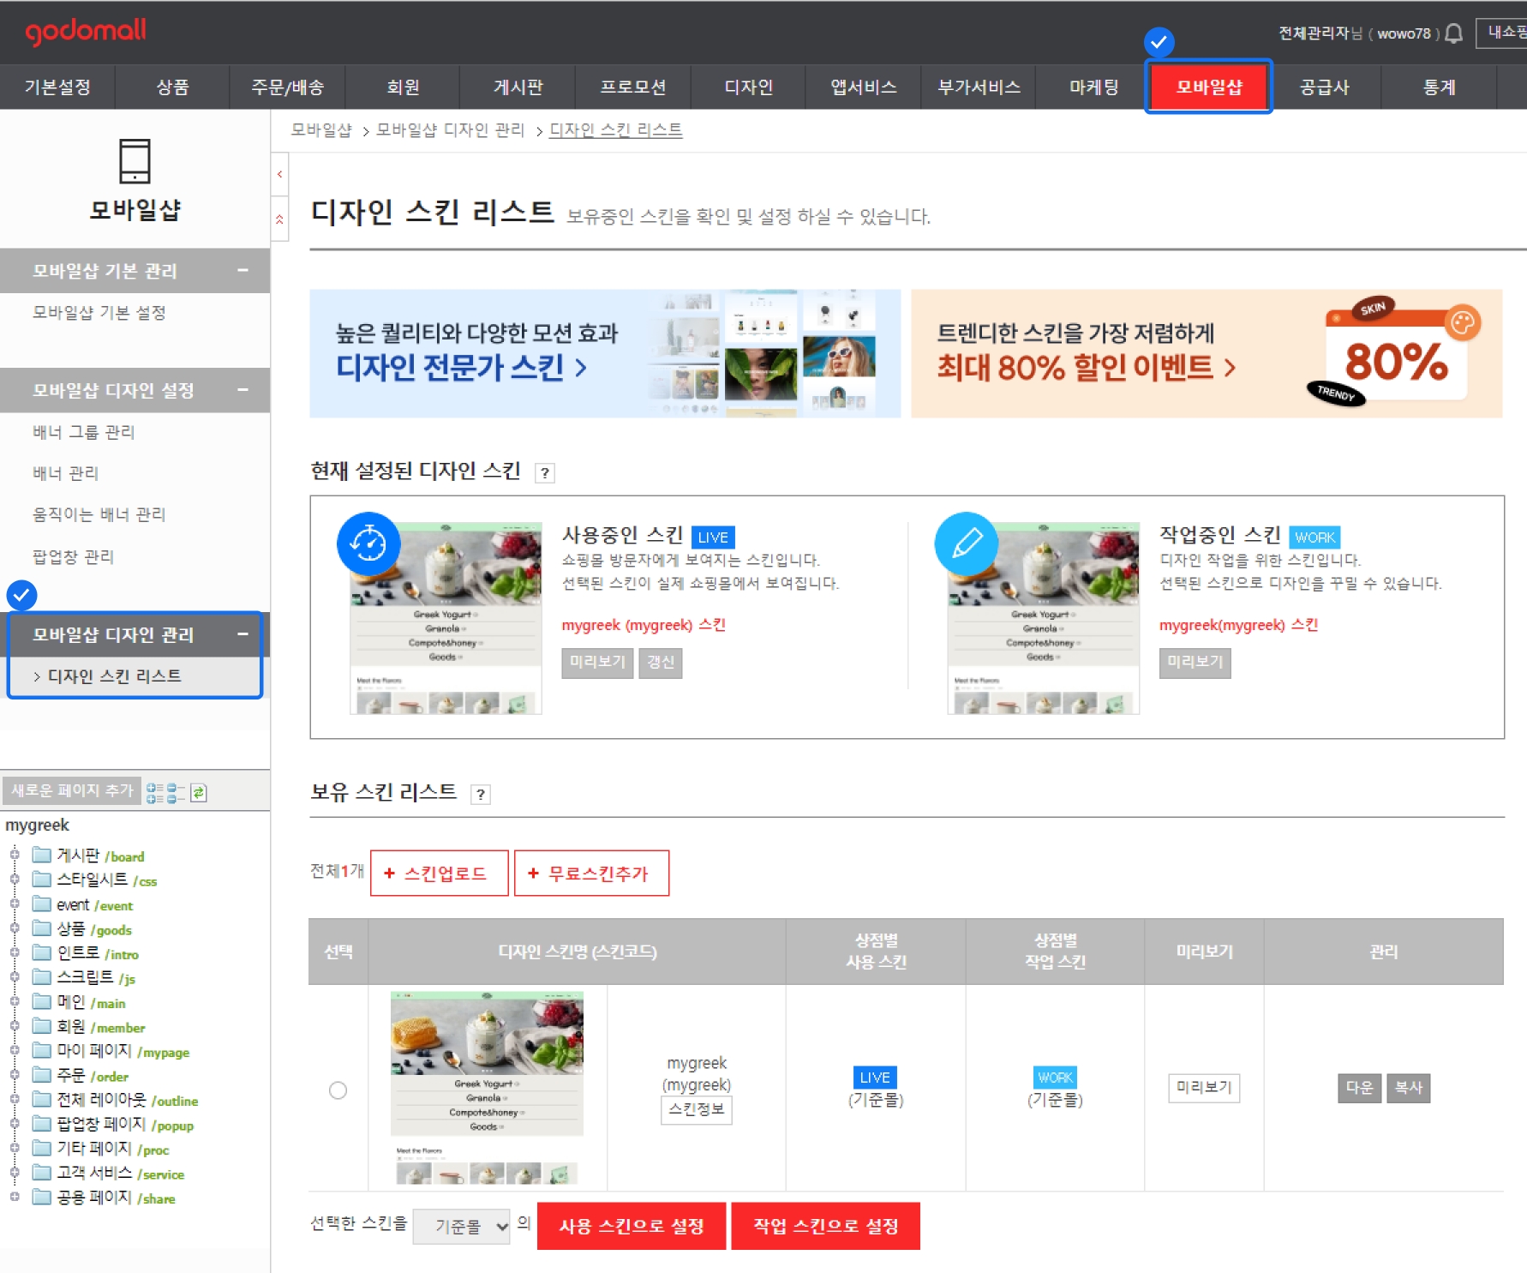
Task: Collapse the 모바일샵 디자인 설정 section
Action: coord(243,390)
